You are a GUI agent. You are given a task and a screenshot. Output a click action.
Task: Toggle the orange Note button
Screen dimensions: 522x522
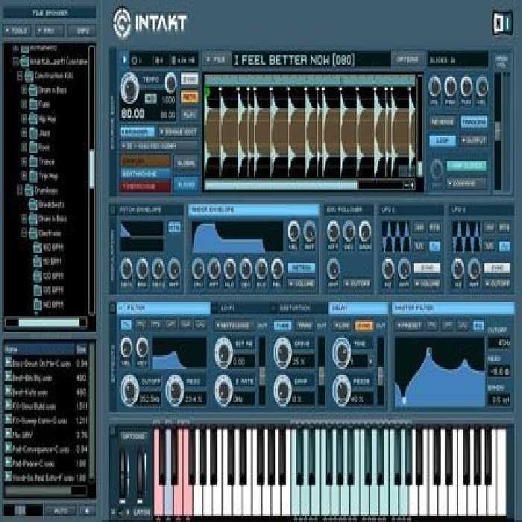coord(189,97)
